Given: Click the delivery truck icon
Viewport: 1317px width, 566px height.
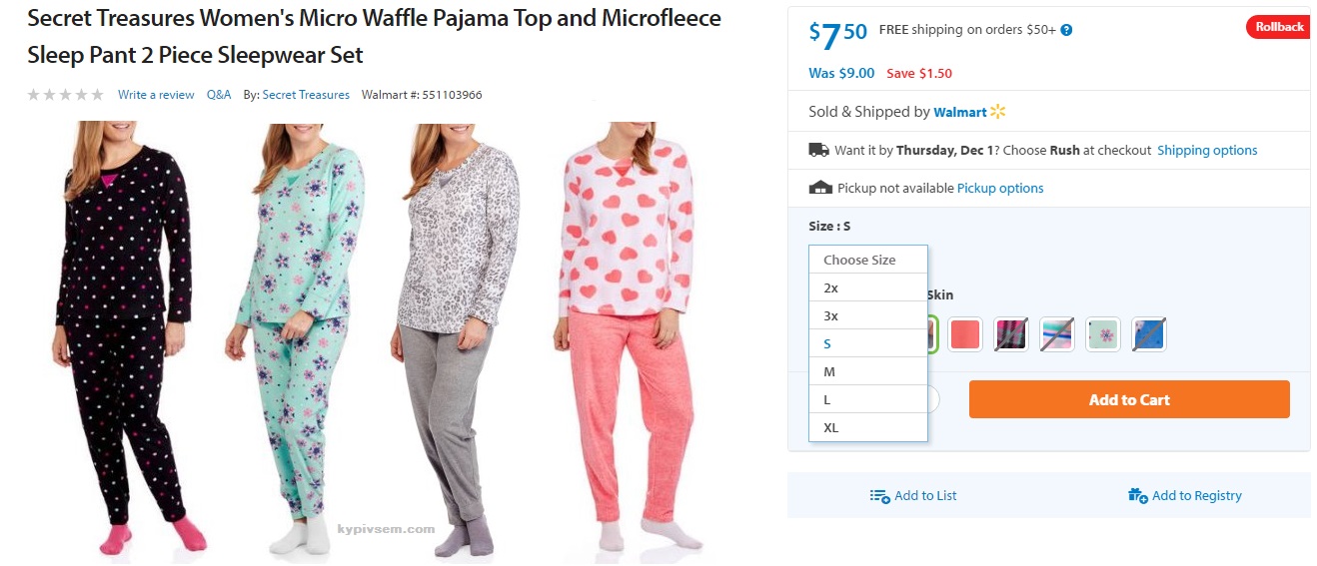Looking at the screenshot, I should (818, 150).
